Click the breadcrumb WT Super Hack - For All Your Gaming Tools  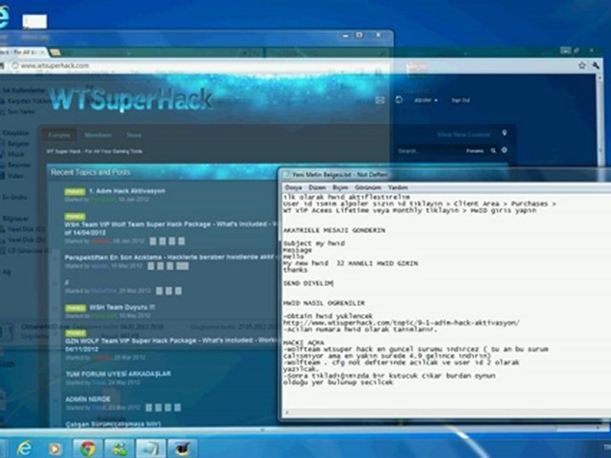click(x=94, y=151)
